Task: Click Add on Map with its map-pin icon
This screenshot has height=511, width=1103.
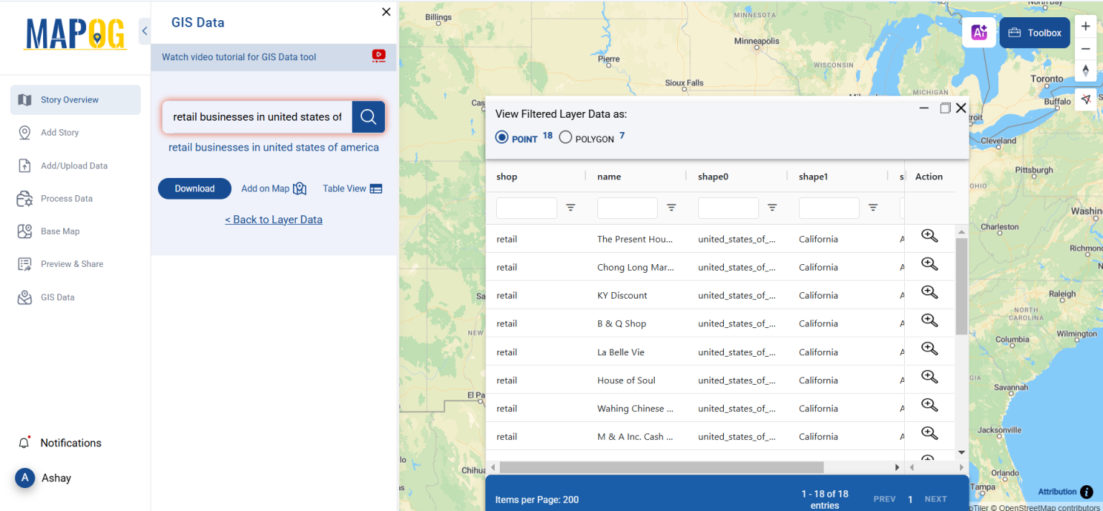Action: pos(274,188)
